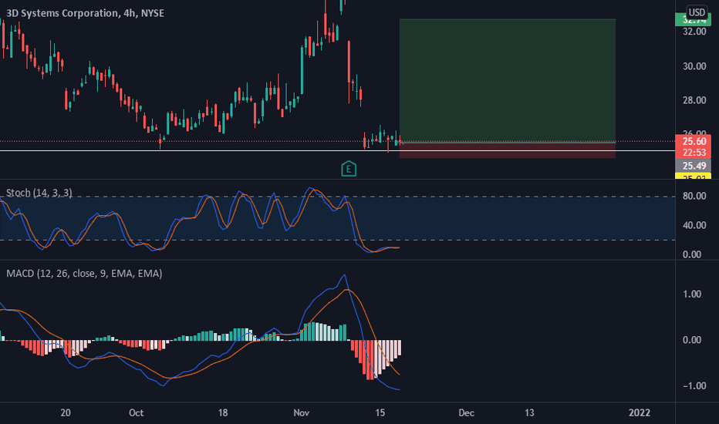Screen dimensions: 719x424
Task: Click the grey 25.49 price label
Action: pyautogui.click(x=694, y=166)
